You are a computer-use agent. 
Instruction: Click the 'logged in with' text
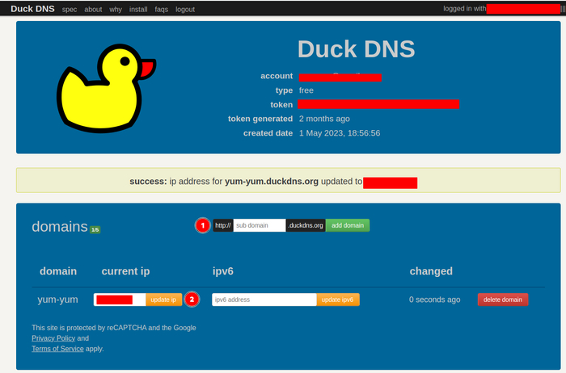tap(465, 9)
